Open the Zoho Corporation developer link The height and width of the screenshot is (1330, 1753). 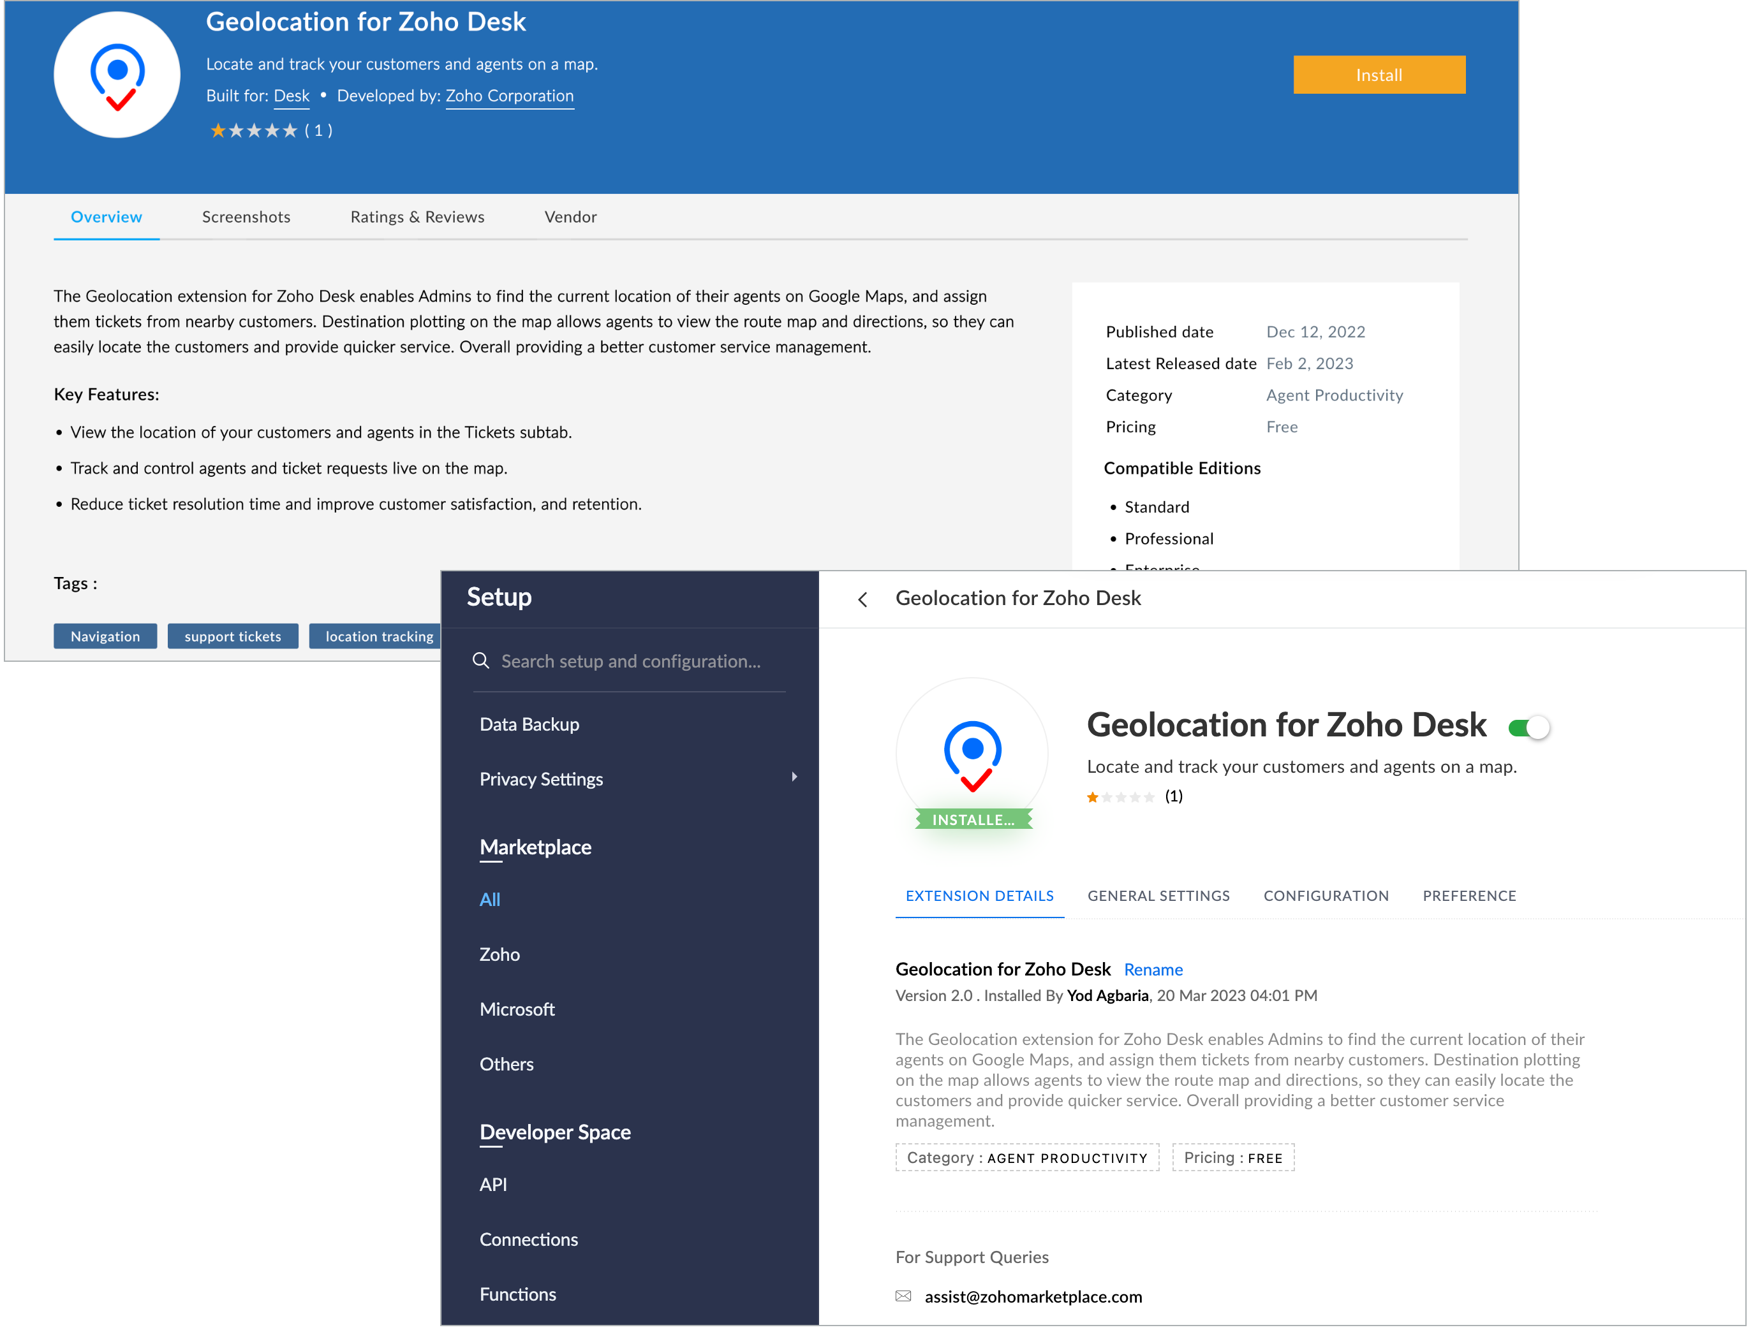coord(509,96)
